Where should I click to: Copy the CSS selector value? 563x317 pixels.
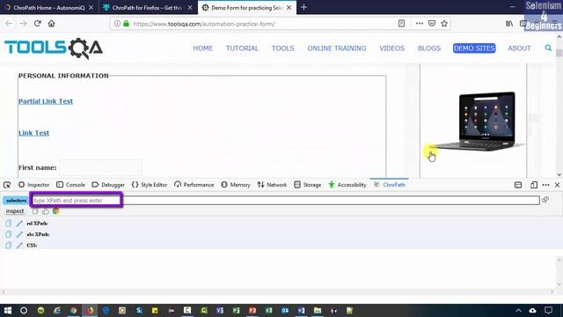(x=8, y=245)
